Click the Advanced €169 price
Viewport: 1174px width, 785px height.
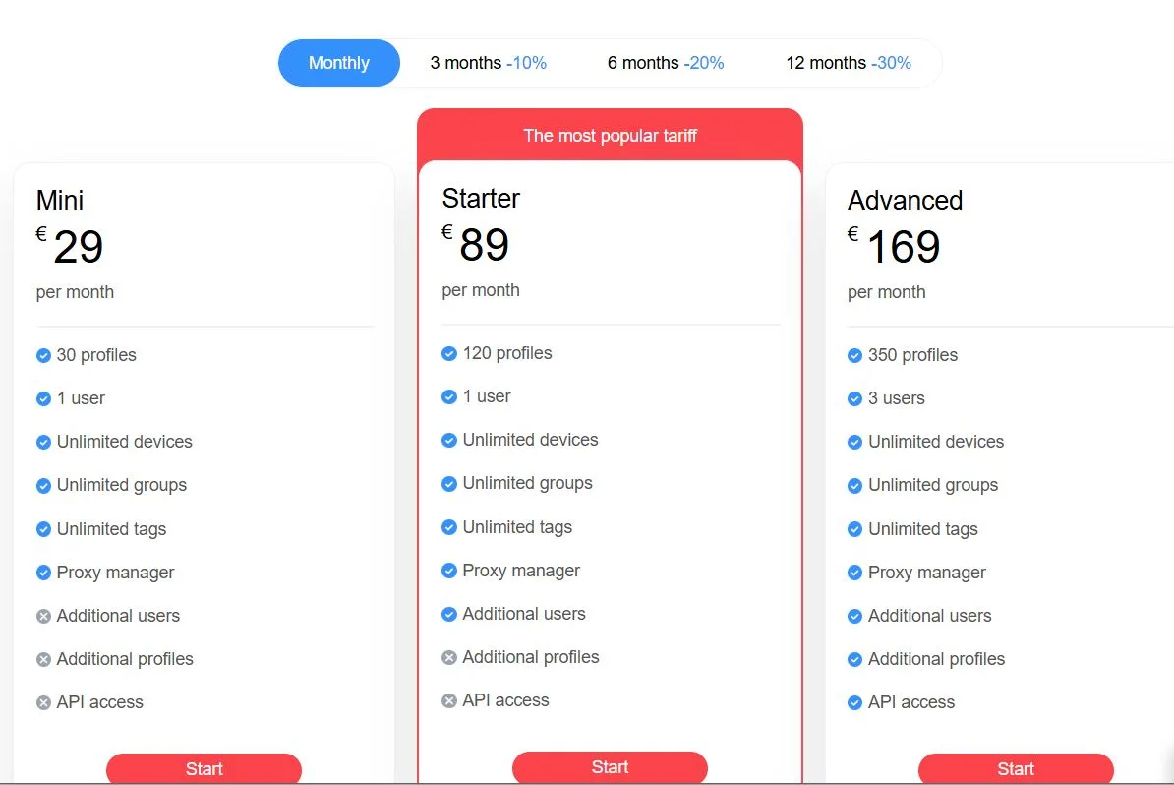894,246
